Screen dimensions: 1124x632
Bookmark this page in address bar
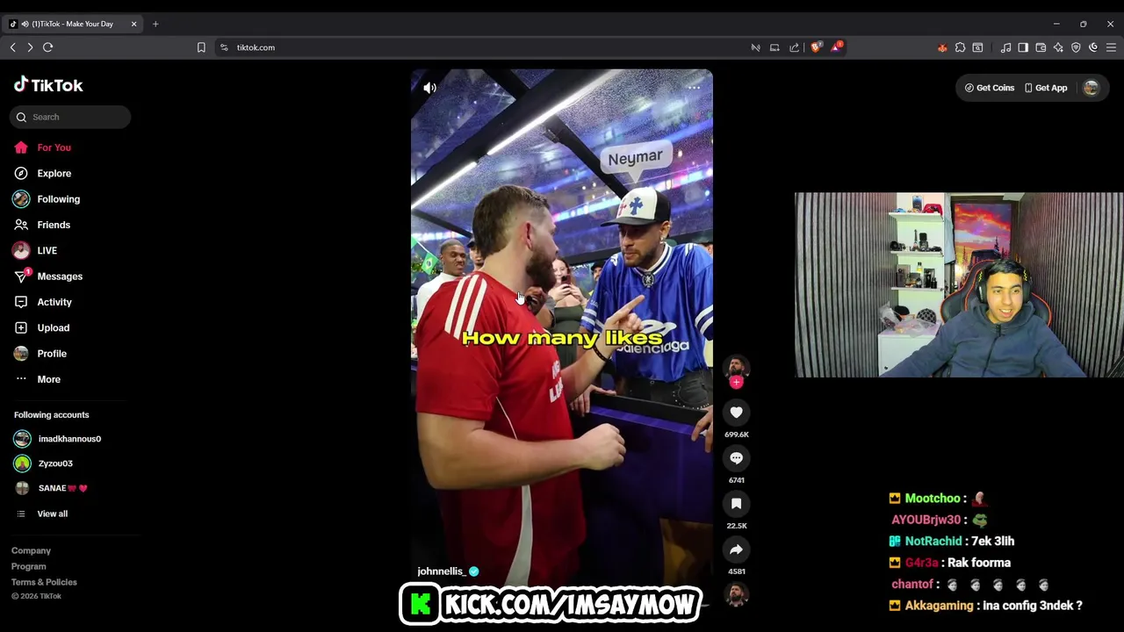pyautogui.click(x=201, y=47)
